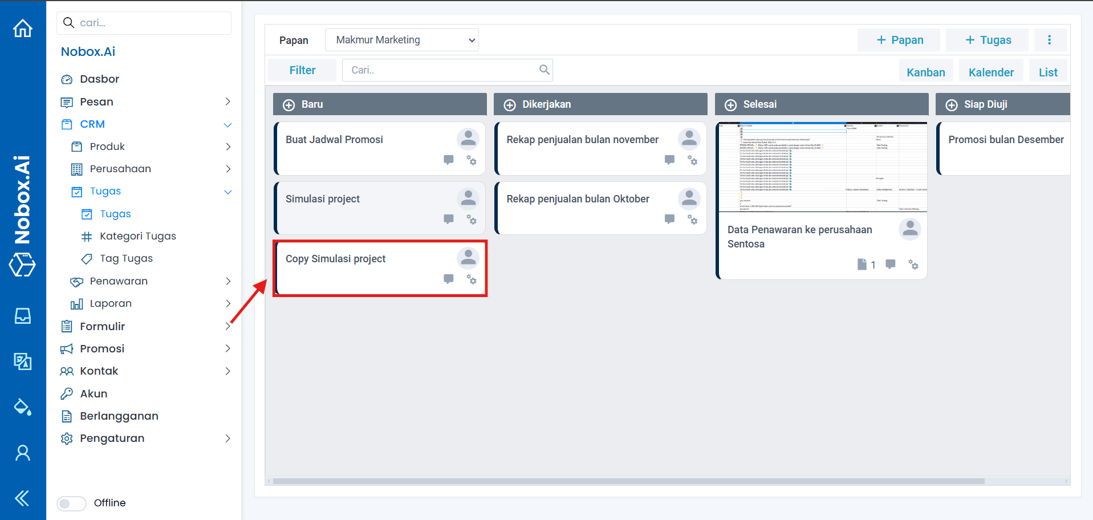Click the gear icon on Buat Jadwal Promosi card
This screenshot has width=1093, height=520.
tap(471, 161)
